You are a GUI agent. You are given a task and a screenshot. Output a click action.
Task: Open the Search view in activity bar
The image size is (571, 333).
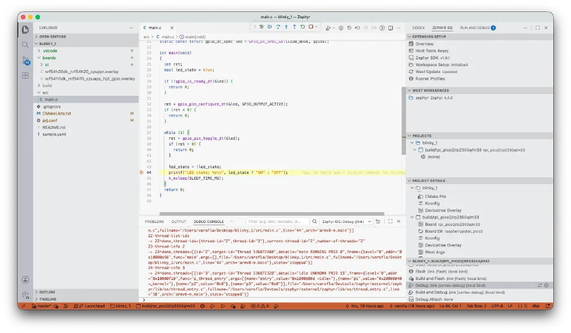[x=25, y=44]
